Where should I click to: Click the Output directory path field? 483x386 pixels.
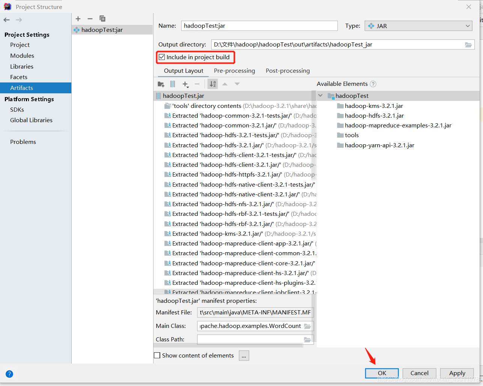(x=338, y=45)
